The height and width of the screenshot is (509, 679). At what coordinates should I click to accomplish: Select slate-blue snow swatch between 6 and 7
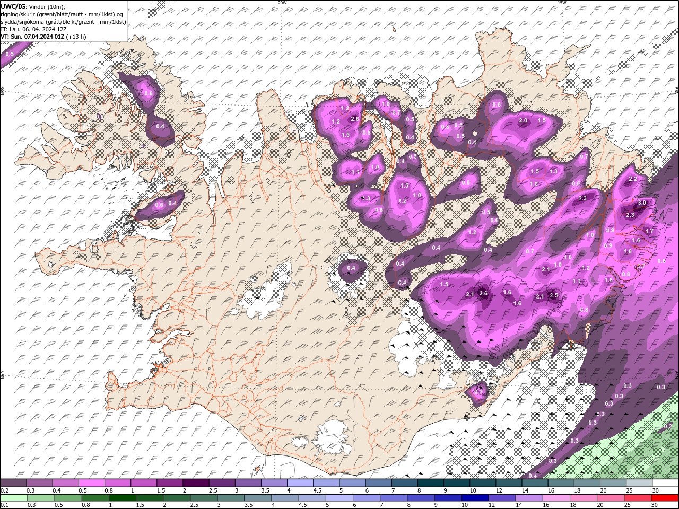pyautogui.click(x=378, y=483)
